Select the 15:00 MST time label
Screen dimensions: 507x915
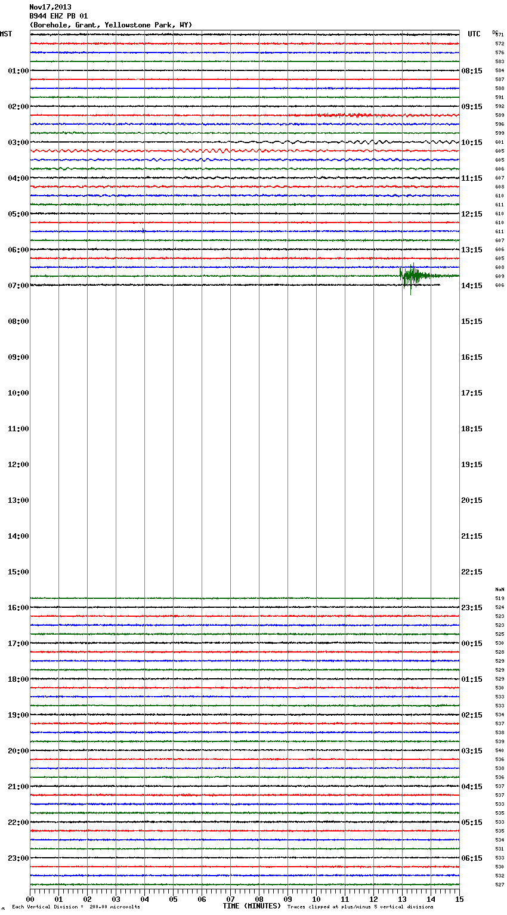coord(18,572)
